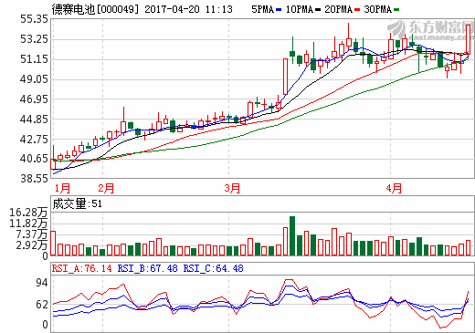This screenshot has width=475, height=333.
Task: Click the 20PMA legend label
Action: pyautogui.click(x=339, y=9)
